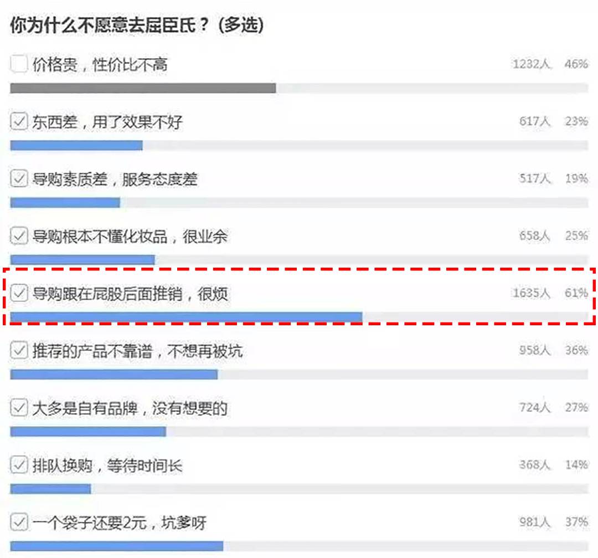Viewport: 598px width, 558px height.
Task: Click the blue bar under 排队换购
Action: (50, 489)
